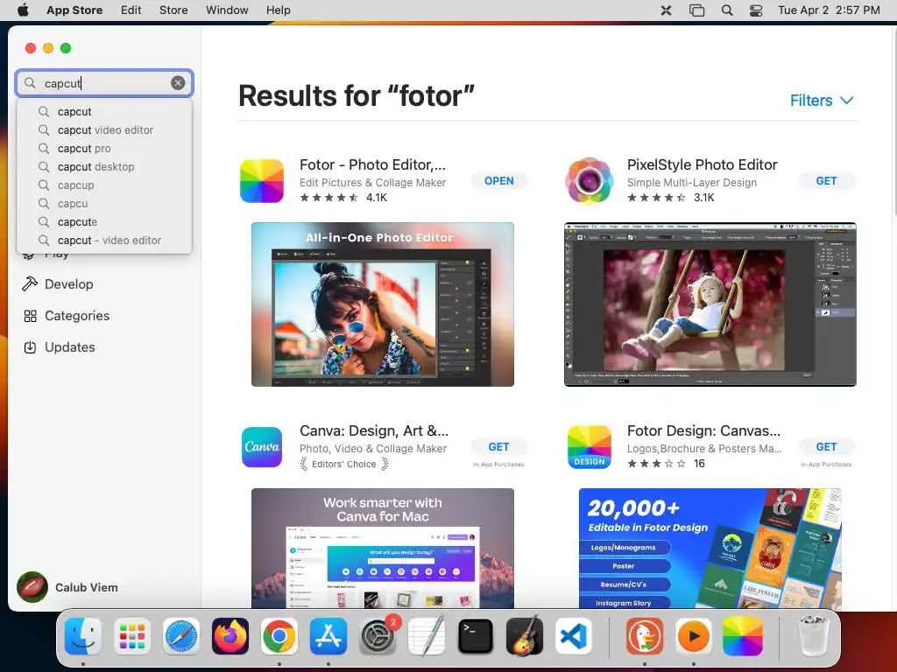Viewport: 897px width, 672px height.
Task: Open the Help menu
Action: tap(278, 10)
